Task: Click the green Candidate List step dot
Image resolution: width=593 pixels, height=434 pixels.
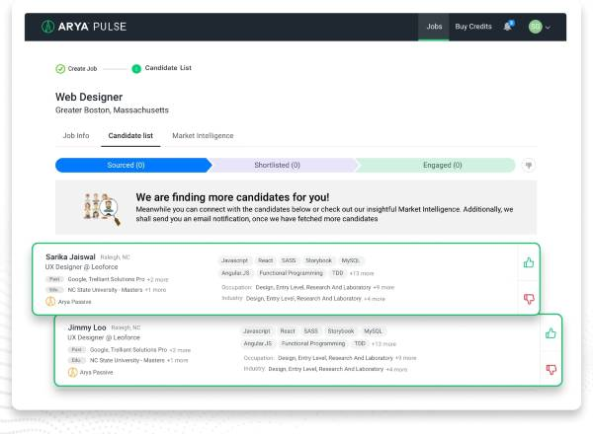Action: point(136,69)
